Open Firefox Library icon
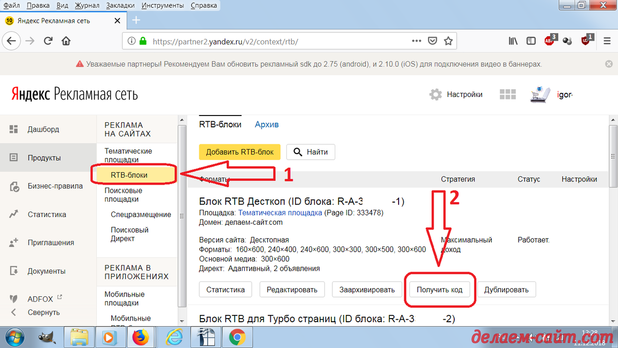This screenshot has height=348, width=618. pos(513,41)
